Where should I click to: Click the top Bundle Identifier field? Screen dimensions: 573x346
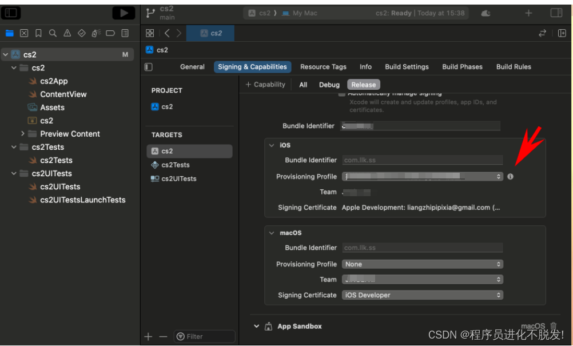(x=420, y=126)
